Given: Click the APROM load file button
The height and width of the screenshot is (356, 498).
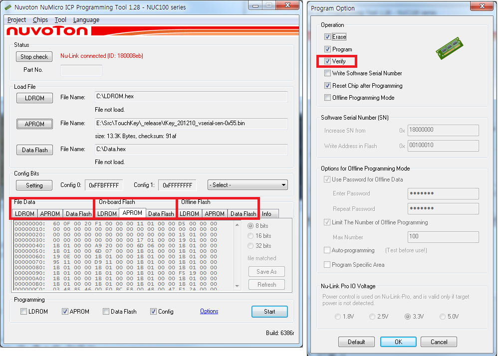Looking at the screenshot, I should (34, 124).
